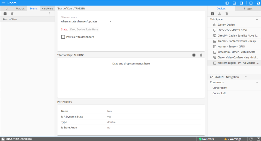Image resolution: width=261 pixels, height=141 pixels.
Task: Delete selected device with trash icon
Action: (x=227, y=14)
